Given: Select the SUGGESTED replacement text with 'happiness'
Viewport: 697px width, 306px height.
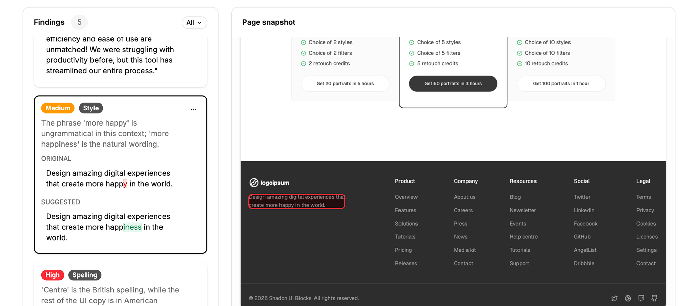Looking at the screenshot, I should point(108,227).
